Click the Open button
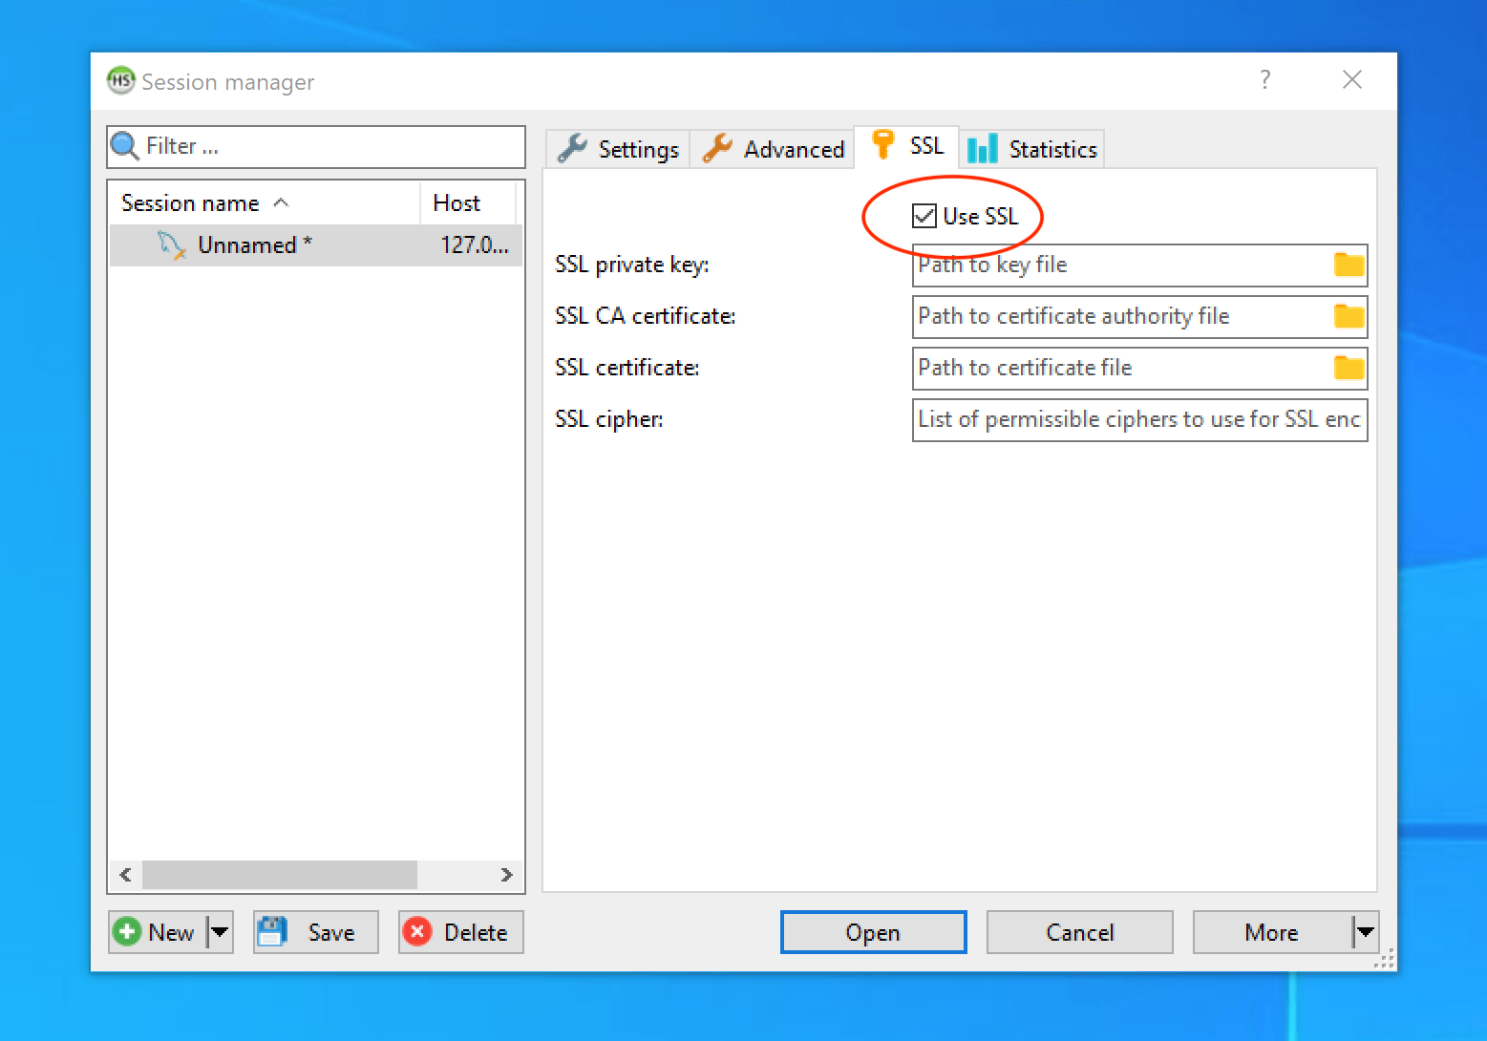The image size is (1487, 1041). click(x=873, y=931)
